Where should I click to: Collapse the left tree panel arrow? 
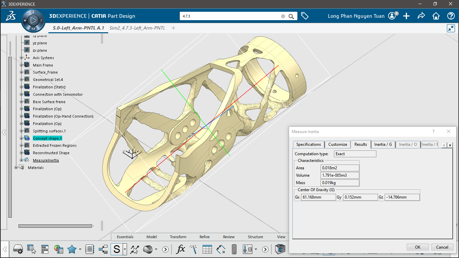point(4,132)
